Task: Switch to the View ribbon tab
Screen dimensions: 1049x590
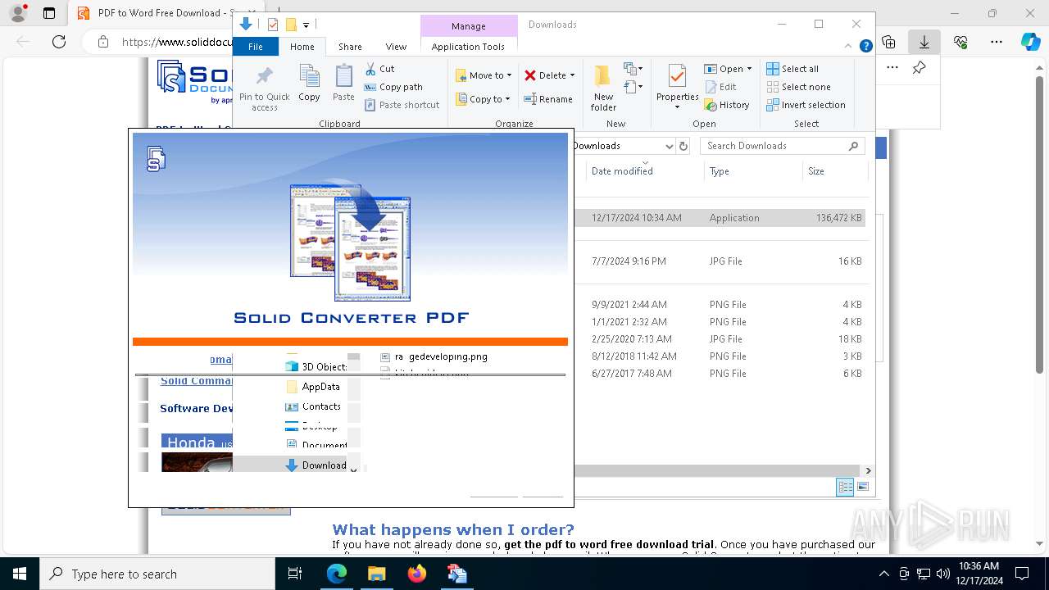Action: coord(396,47)
